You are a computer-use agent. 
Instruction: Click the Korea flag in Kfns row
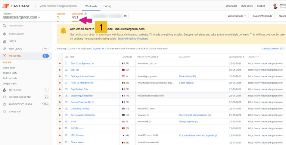click(123, 135)
